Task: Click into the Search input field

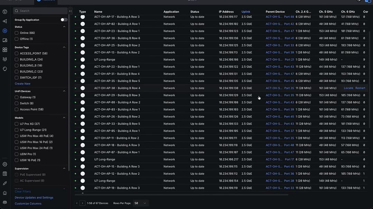Action: pos(40,11)
